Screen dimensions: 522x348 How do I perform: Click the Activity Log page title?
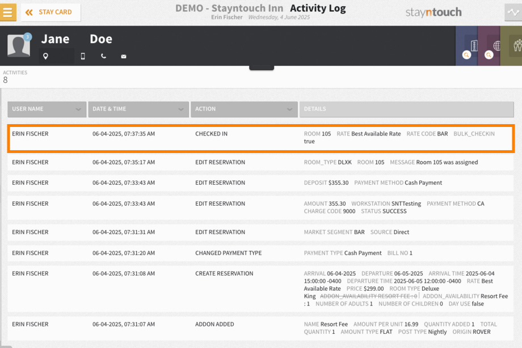318,8
